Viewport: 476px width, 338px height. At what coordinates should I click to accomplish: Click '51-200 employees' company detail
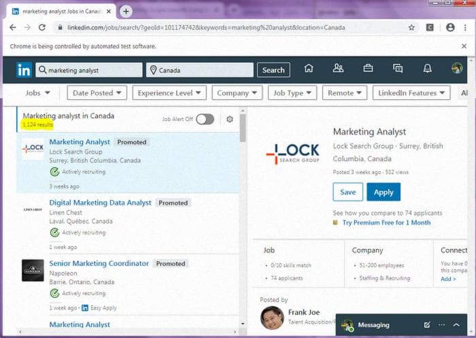(381, 265)
